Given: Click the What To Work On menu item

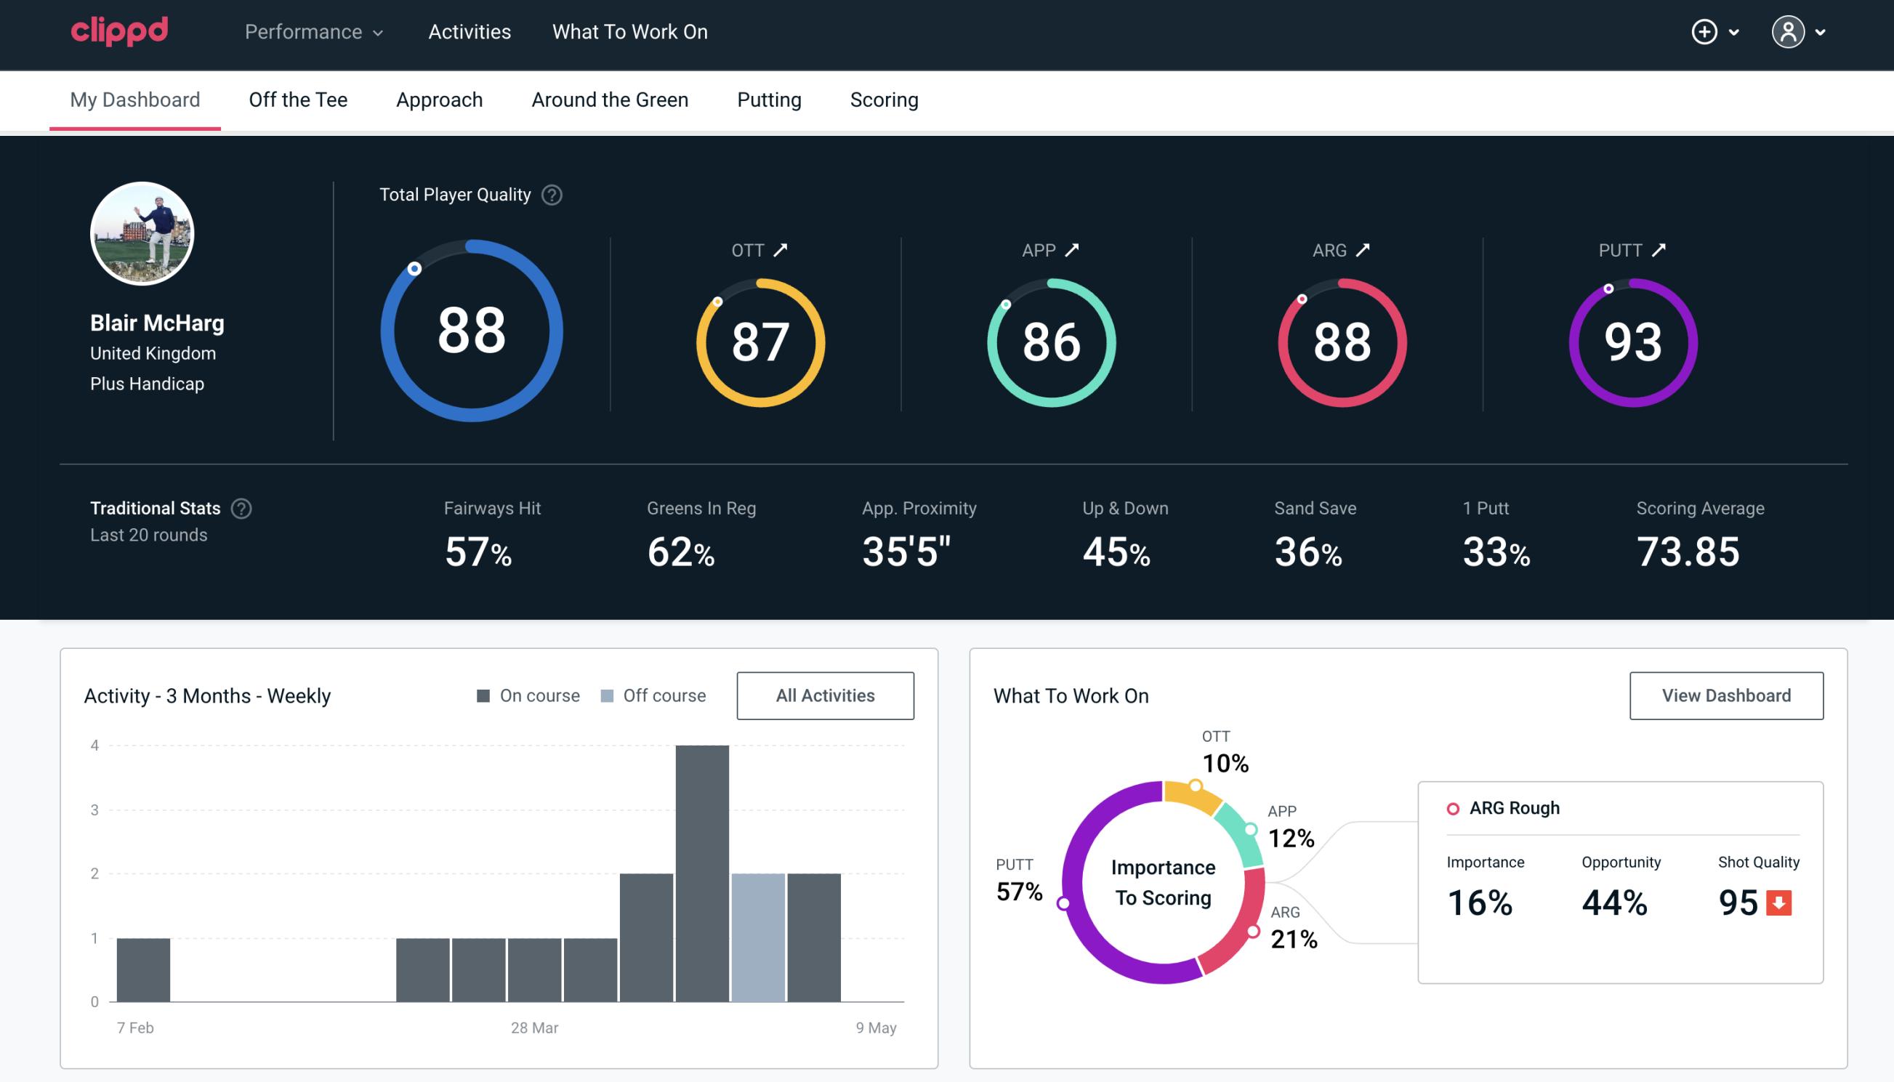Looking at the screenshot, I should click(x=628, y=31).
